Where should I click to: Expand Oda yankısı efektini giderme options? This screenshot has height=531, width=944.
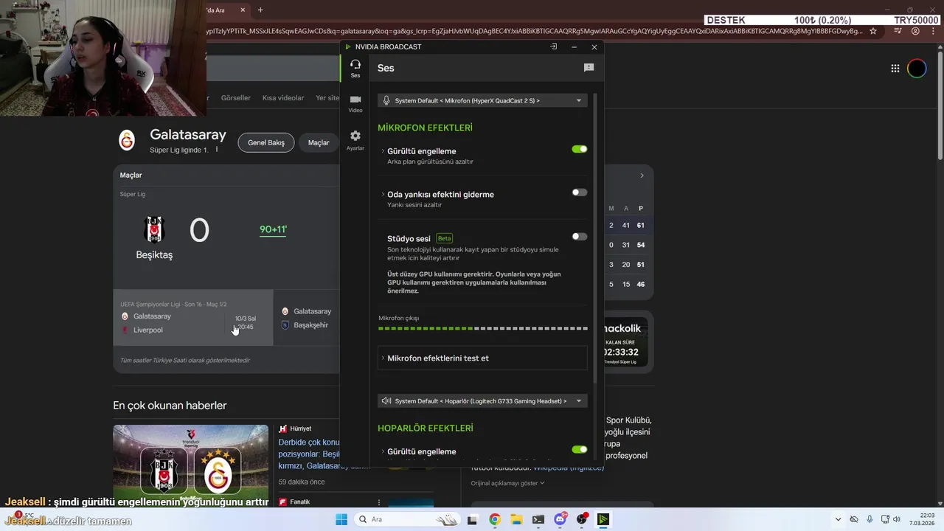[383, 195]
